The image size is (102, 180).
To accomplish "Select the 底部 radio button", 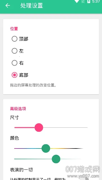I will tap(14, 75).
